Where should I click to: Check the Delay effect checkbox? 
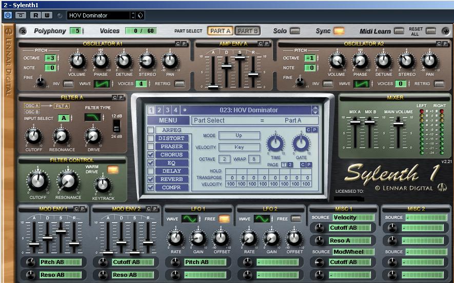tap(150, 171)
